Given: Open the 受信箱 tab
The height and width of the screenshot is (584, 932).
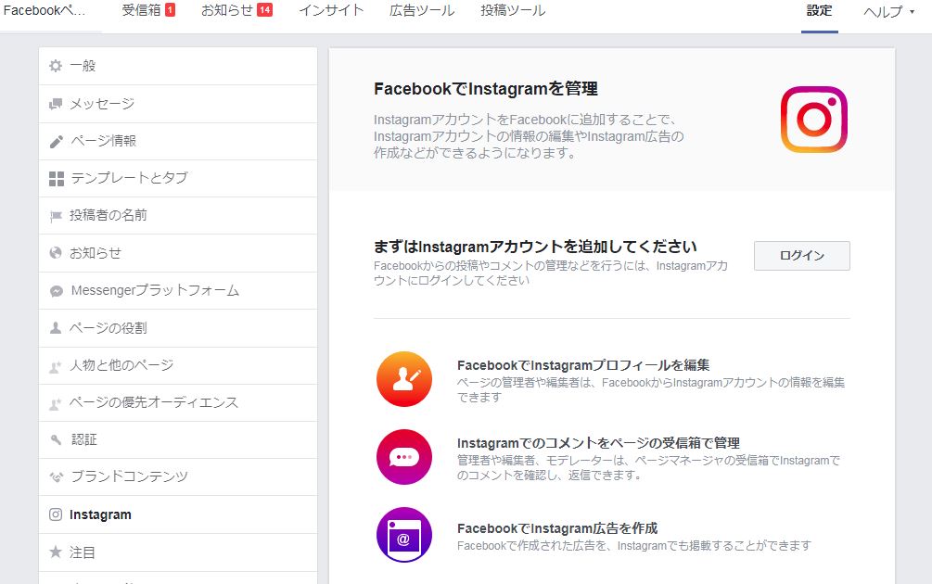Looking at the screenshot, I should click(x=148, y=10).
